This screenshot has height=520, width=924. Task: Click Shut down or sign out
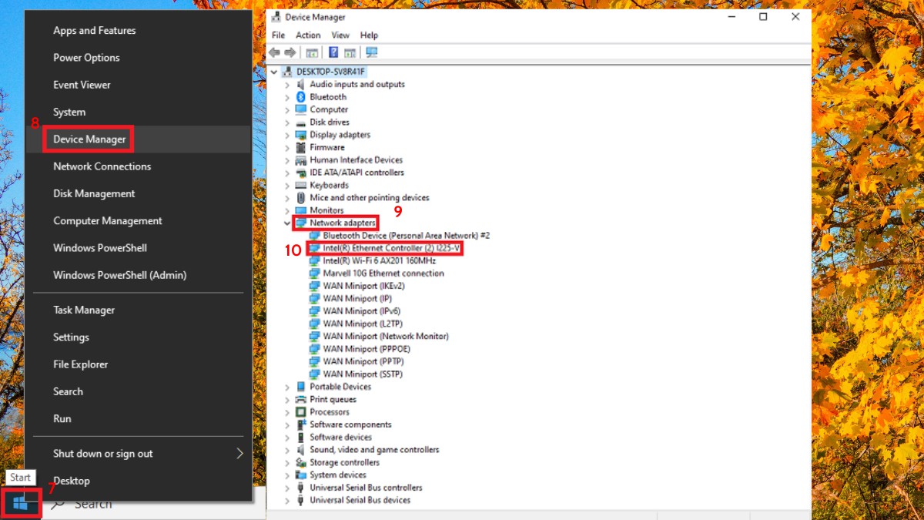click(x=102, y=453)
